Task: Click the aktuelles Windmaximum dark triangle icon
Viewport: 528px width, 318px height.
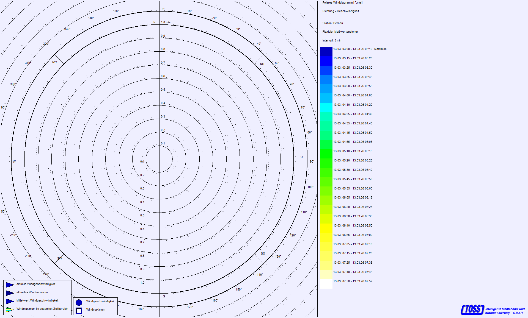Action: click(10, 293)
